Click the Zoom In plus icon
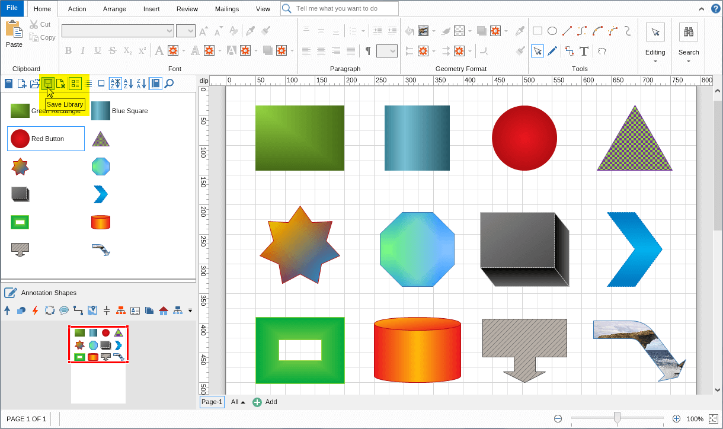This screenshot has height=429, width=723. coord(676,419)
